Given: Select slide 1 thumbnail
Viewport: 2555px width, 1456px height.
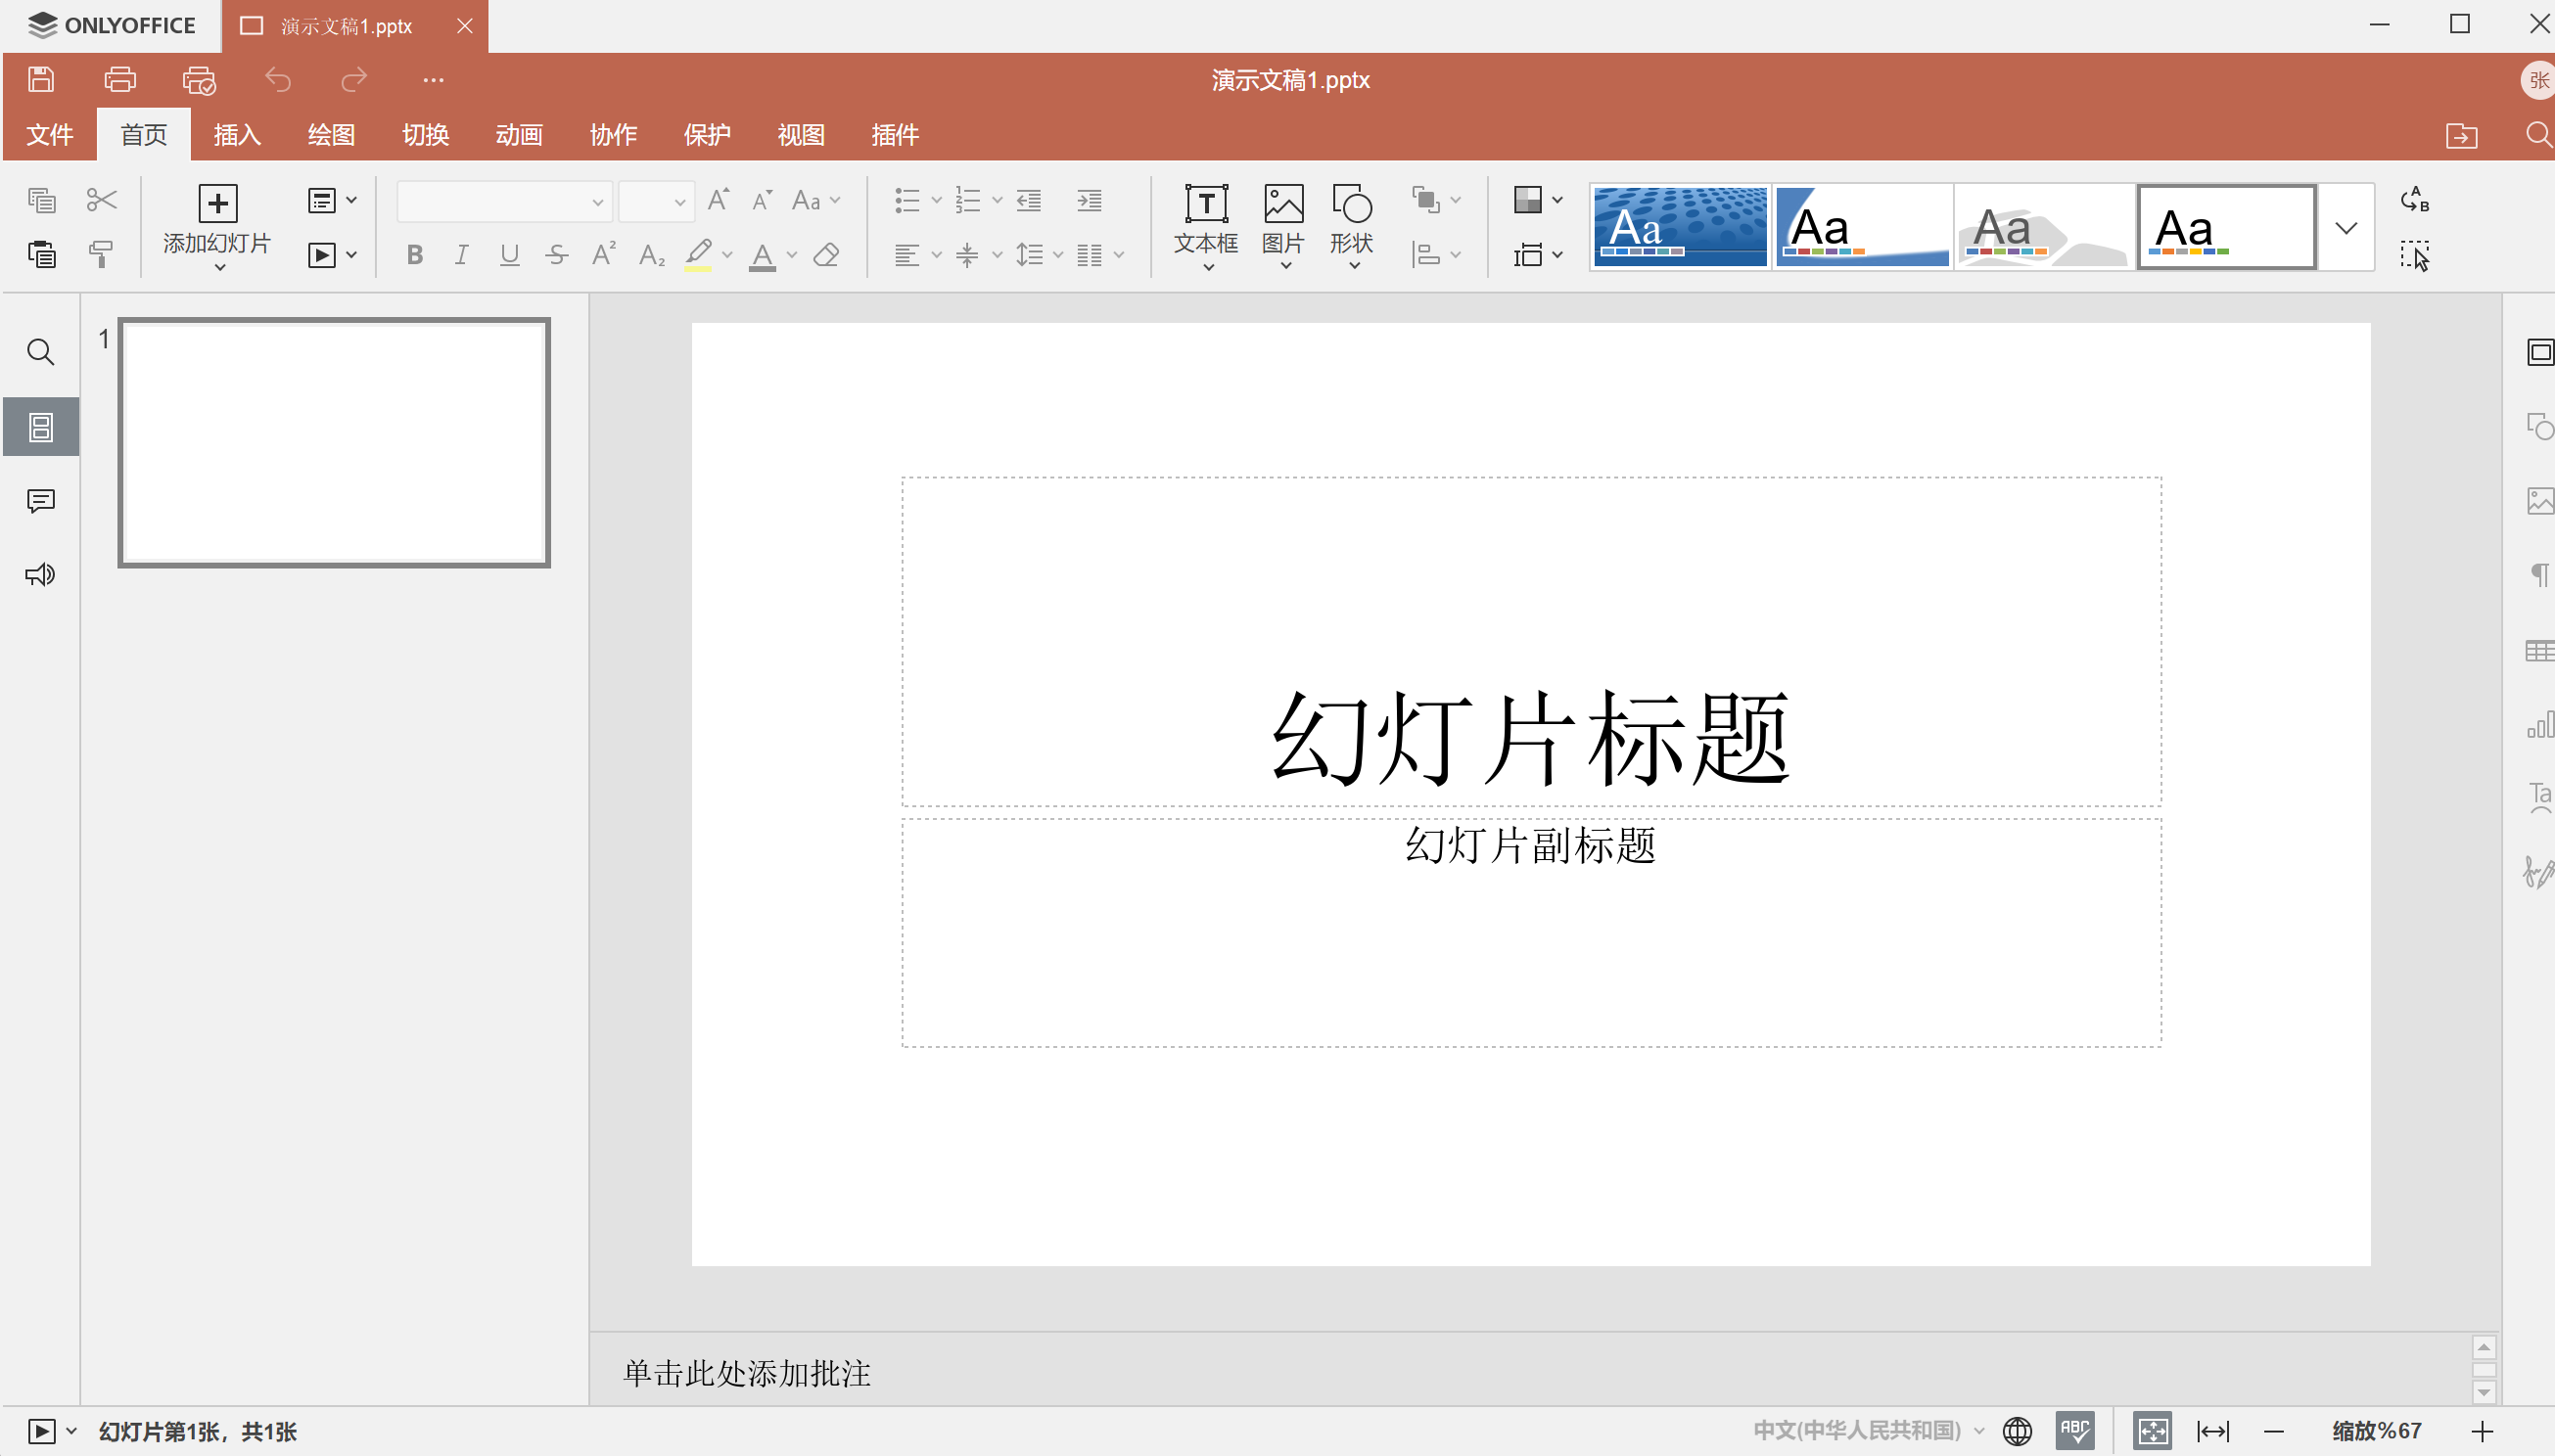Looking at the screenshot, I should pos(334,443).
